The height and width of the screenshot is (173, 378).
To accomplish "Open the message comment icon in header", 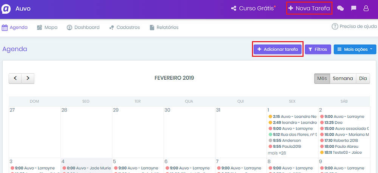I will (353, 8).
